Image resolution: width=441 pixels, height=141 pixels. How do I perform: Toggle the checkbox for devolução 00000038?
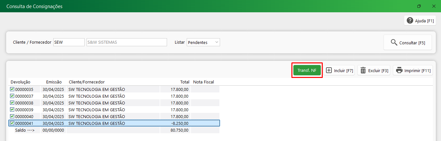(12, 103)
